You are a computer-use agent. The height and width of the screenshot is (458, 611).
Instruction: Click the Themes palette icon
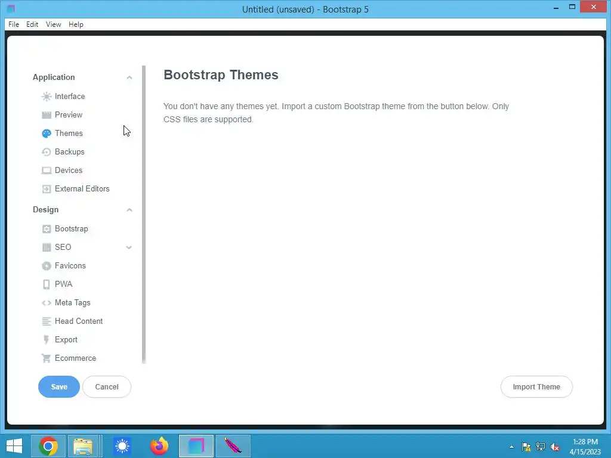point(47,134)
